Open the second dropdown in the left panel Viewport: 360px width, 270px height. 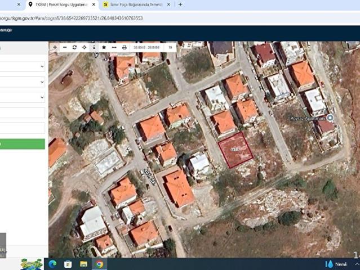(23, 82)
